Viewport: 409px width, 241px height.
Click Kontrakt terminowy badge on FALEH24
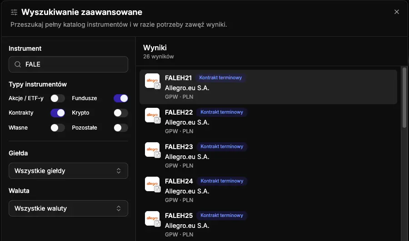click(222, 181)
